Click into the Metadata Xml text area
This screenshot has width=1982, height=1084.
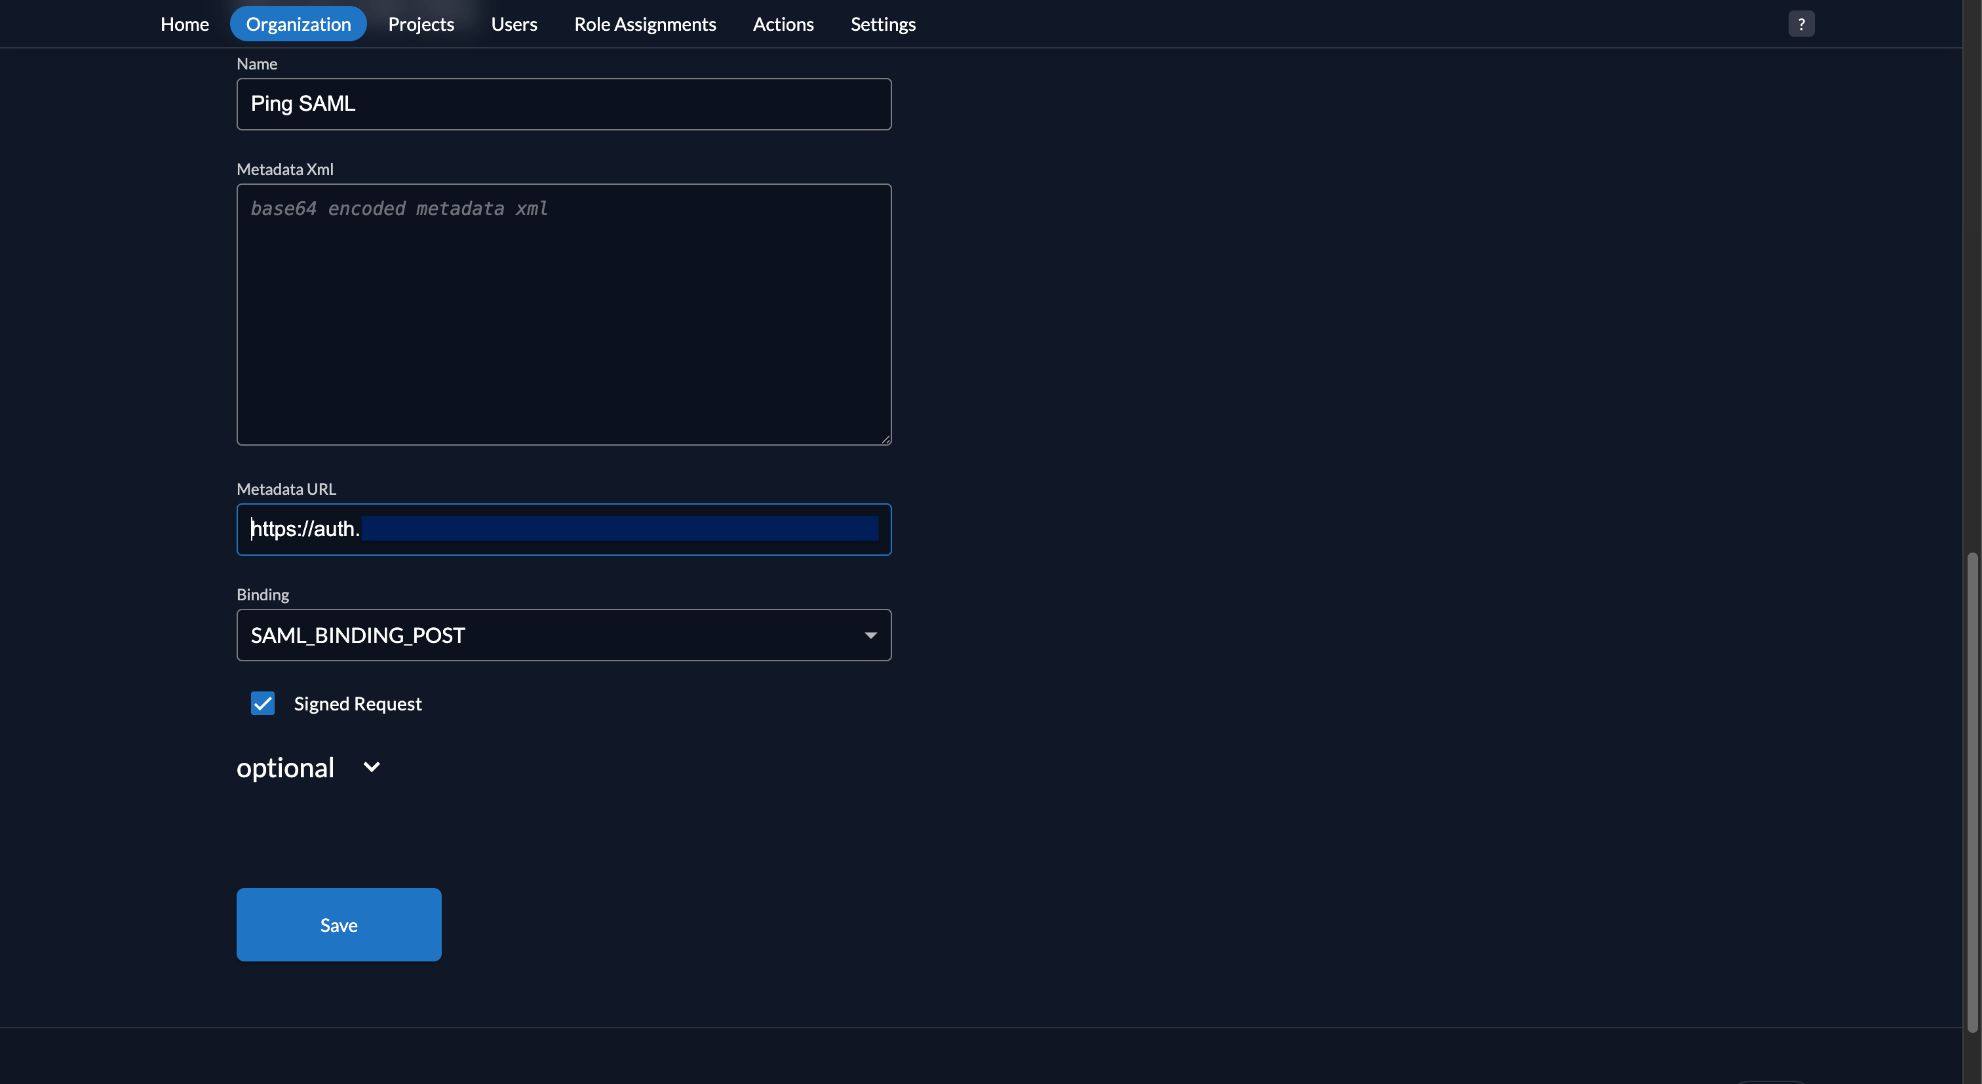click(564, 314)
